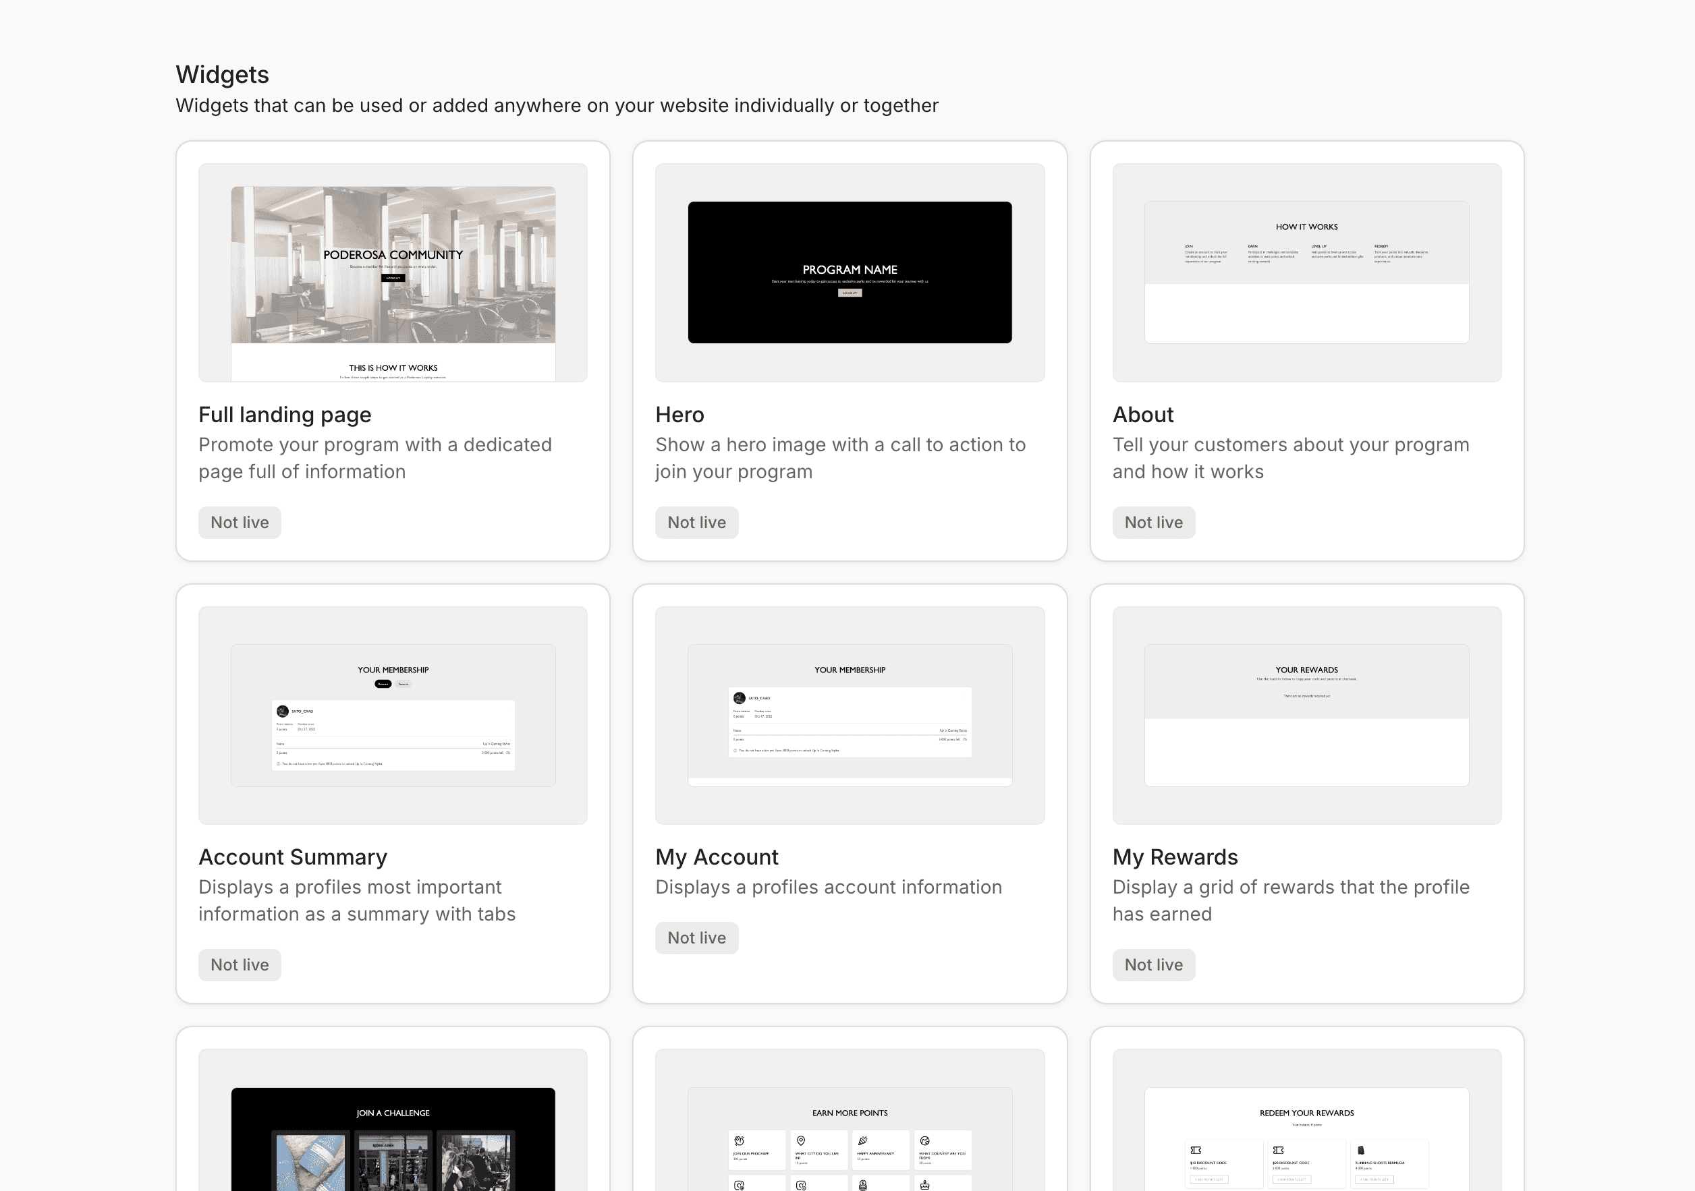Open the About widget card title
This screenshot has width=1695, height=1191.
(1142, 415)
